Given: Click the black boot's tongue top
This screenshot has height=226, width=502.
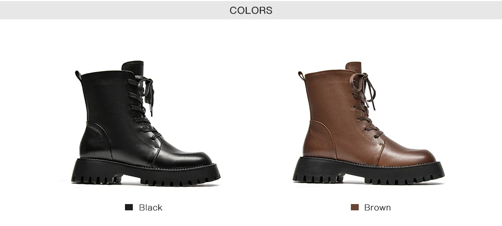Looking at the screenshot, I should [132, 66].
